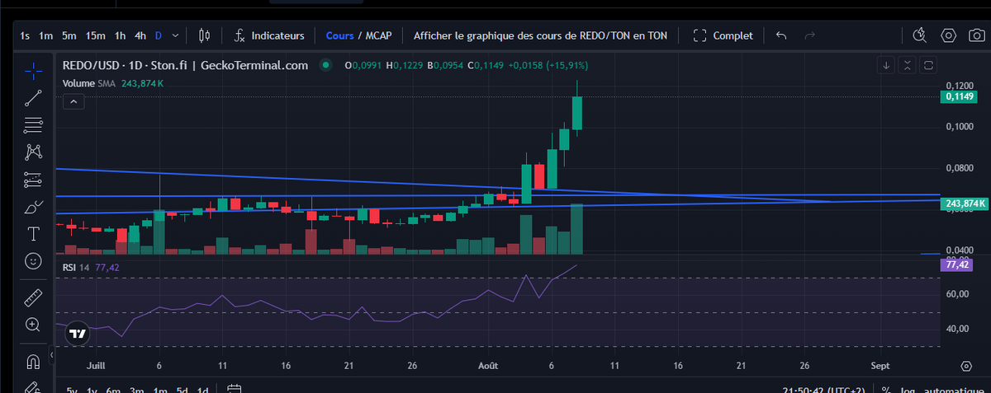Select the D daily timeframe
Screen dimensions: 991x393
[x=159, y=35]
